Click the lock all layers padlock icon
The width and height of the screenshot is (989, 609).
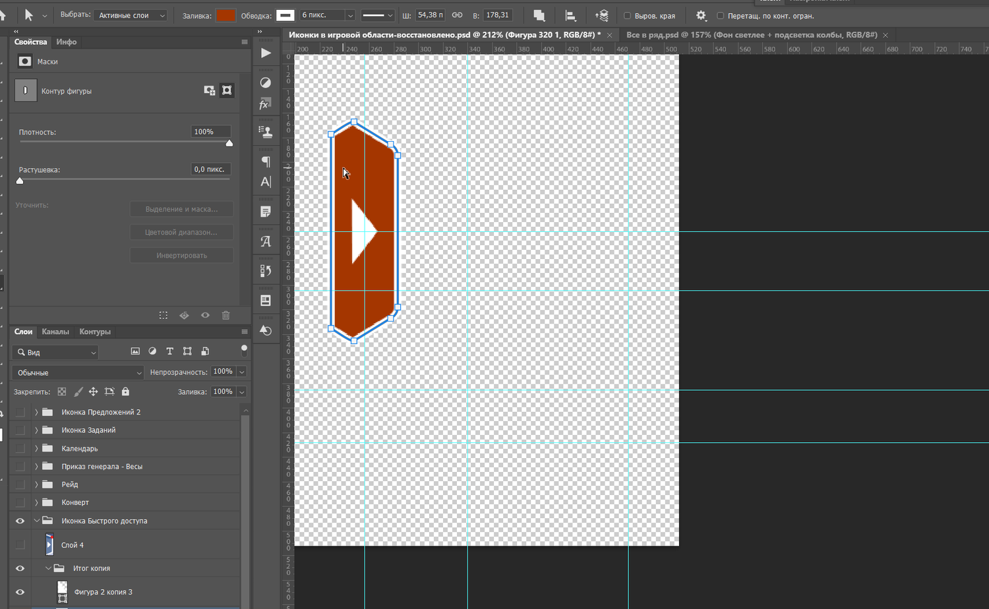pyautogui.click(x=125, y=391)
